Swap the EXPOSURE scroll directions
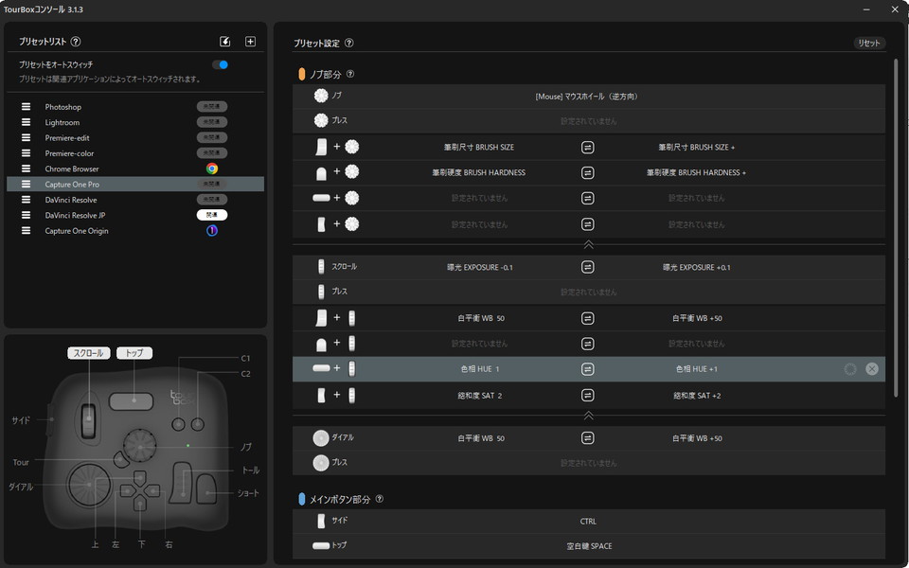Image resolution: width=909 pixels, height=568 pixels. 588,267
